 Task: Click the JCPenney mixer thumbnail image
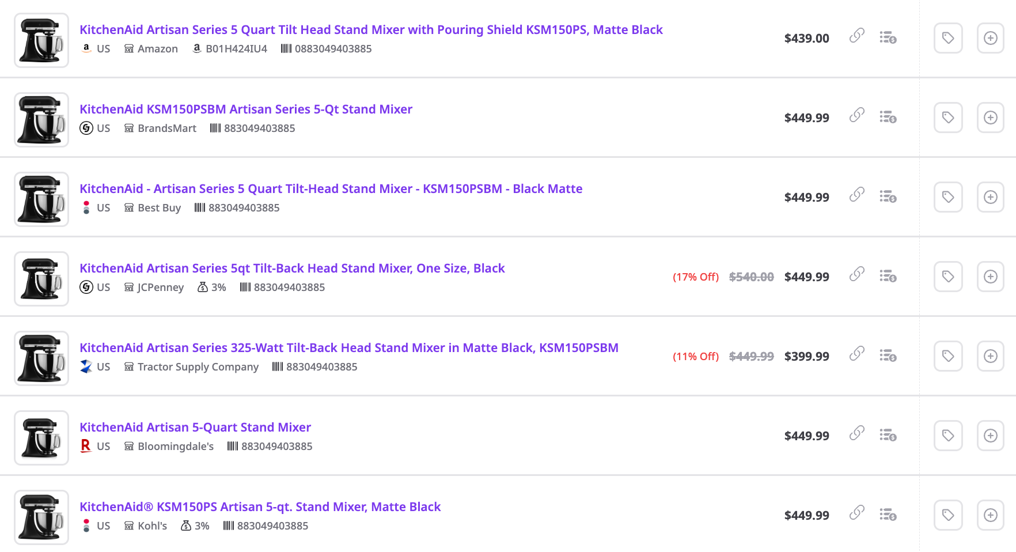41,279
